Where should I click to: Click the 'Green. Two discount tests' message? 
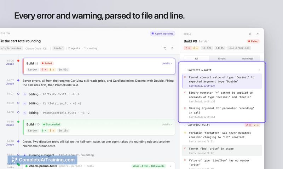tap(96, 144)
